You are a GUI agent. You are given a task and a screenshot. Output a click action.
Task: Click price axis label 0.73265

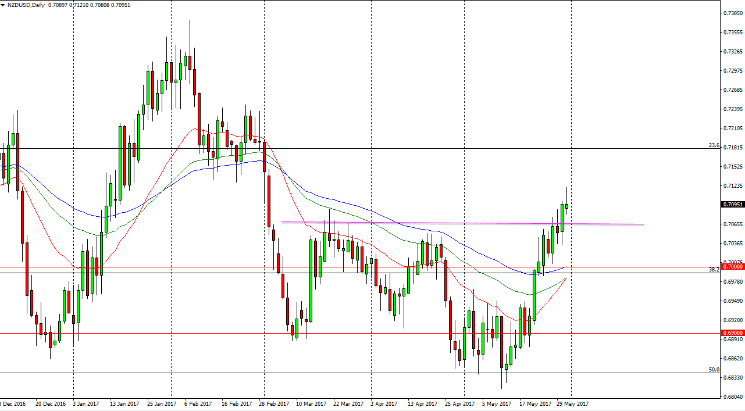coord(732,51)
